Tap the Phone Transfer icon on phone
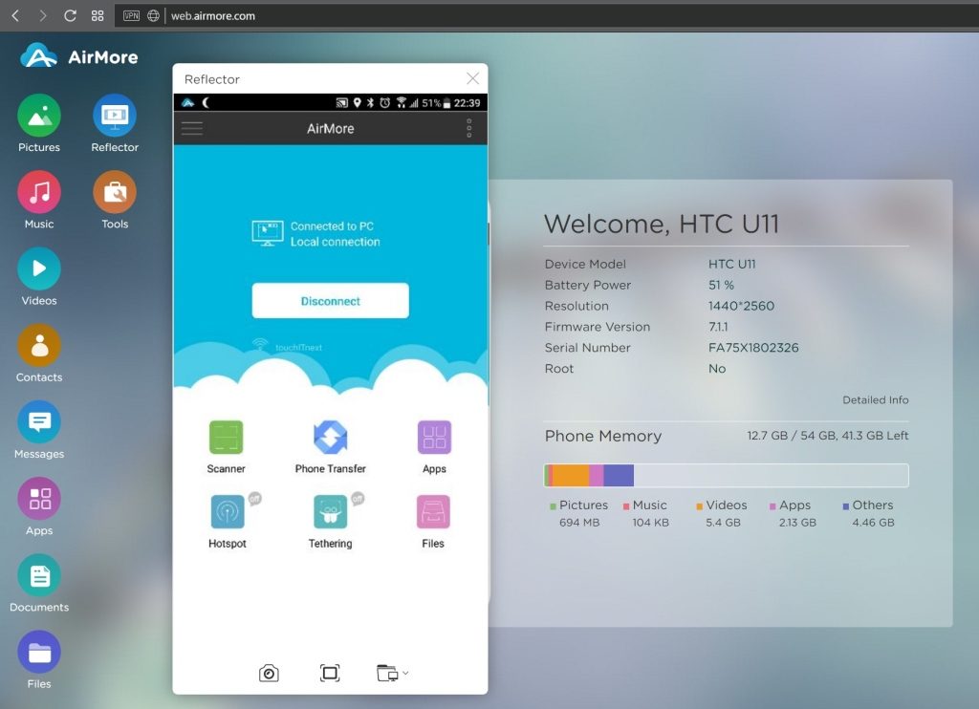This screenshot has height=709, width=979. 330,438
